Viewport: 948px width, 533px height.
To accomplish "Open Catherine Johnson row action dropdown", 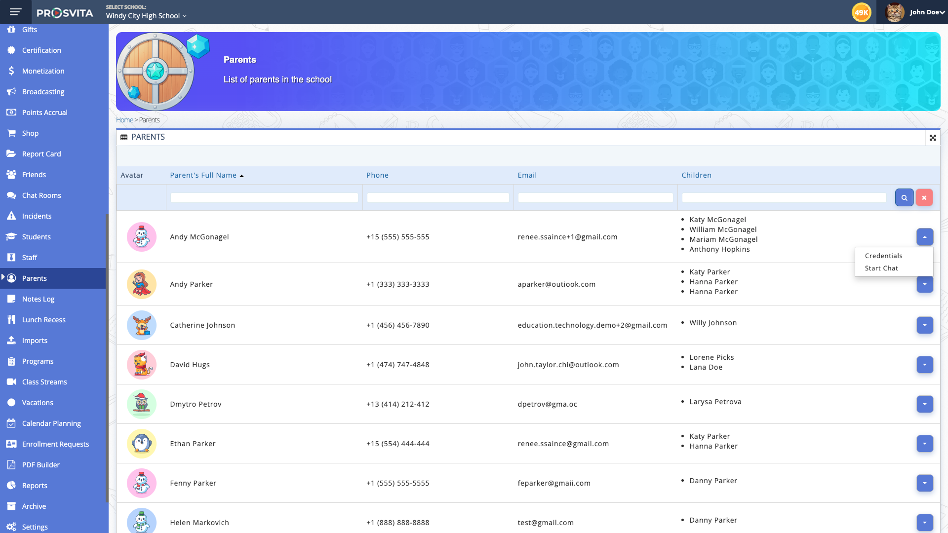I will click(925, 325).
